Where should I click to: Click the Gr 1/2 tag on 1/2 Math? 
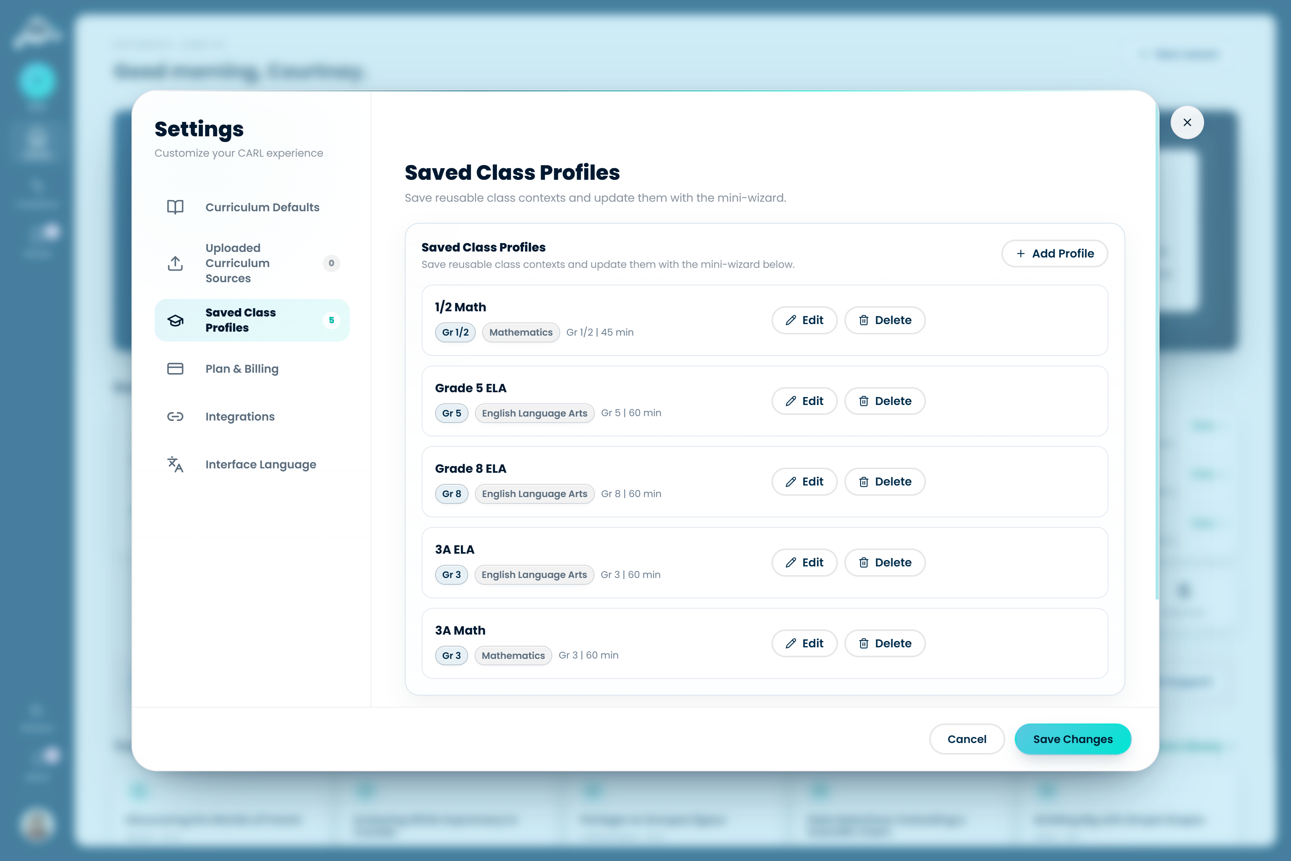(455, 332)
